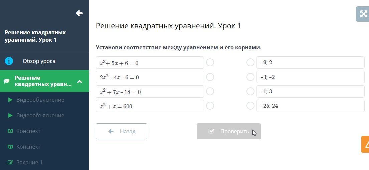Viewport: 369px width, 170px height.
Task: Collapse the green lesson section chevron
Action: tap(79, 81)
